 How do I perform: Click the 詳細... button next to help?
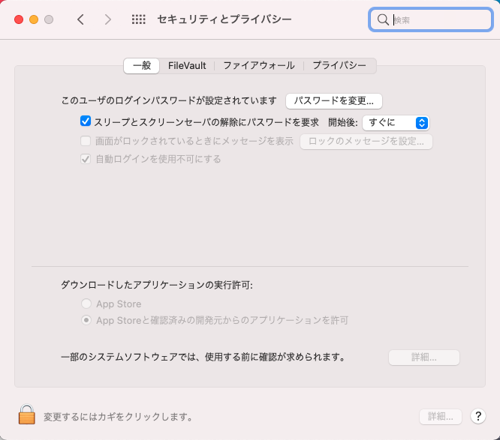[441, 417]
